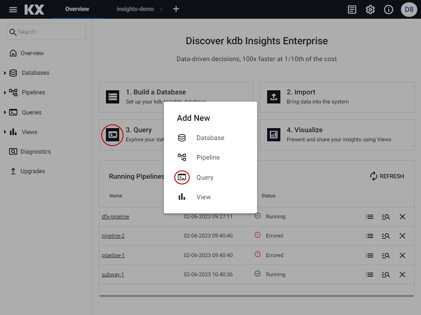Open Databases in the sidebar
421x315 pixels.
(36, 73)
